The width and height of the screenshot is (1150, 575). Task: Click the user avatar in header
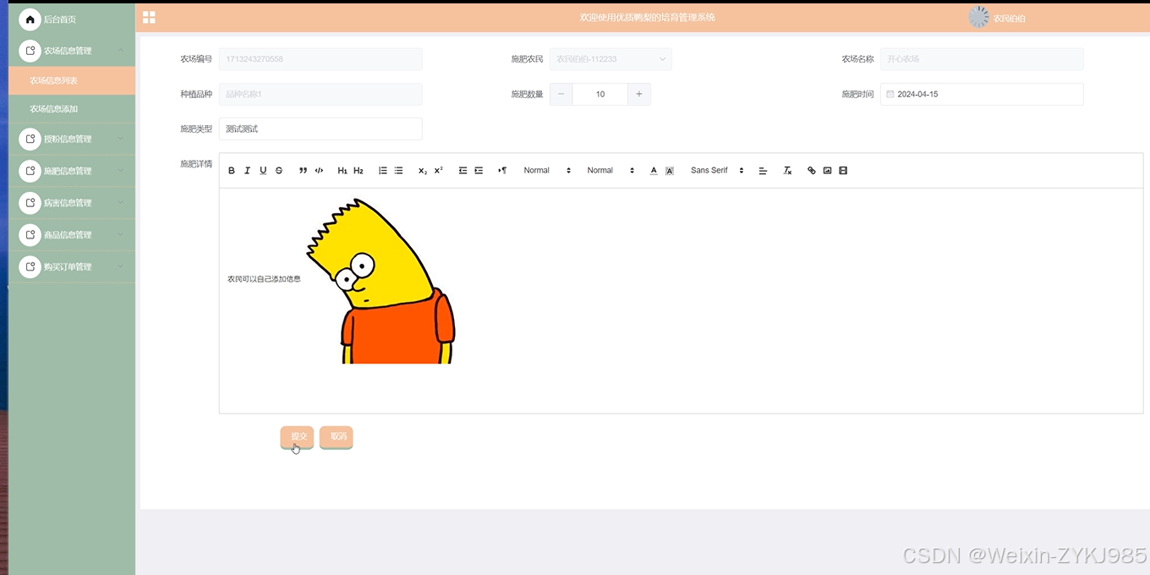pos(978,18)
